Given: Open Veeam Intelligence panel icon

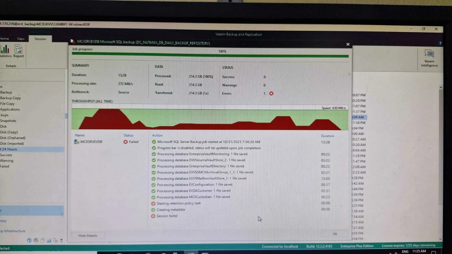Looking at the screenshot, I should pos(429,58).
